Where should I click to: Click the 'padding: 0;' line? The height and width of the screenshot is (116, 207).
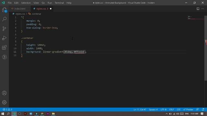click(34, 24)
